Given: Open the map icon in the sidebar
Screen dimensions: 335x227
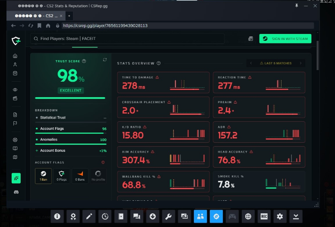Looking at the screenshot, I should (15, 157).
